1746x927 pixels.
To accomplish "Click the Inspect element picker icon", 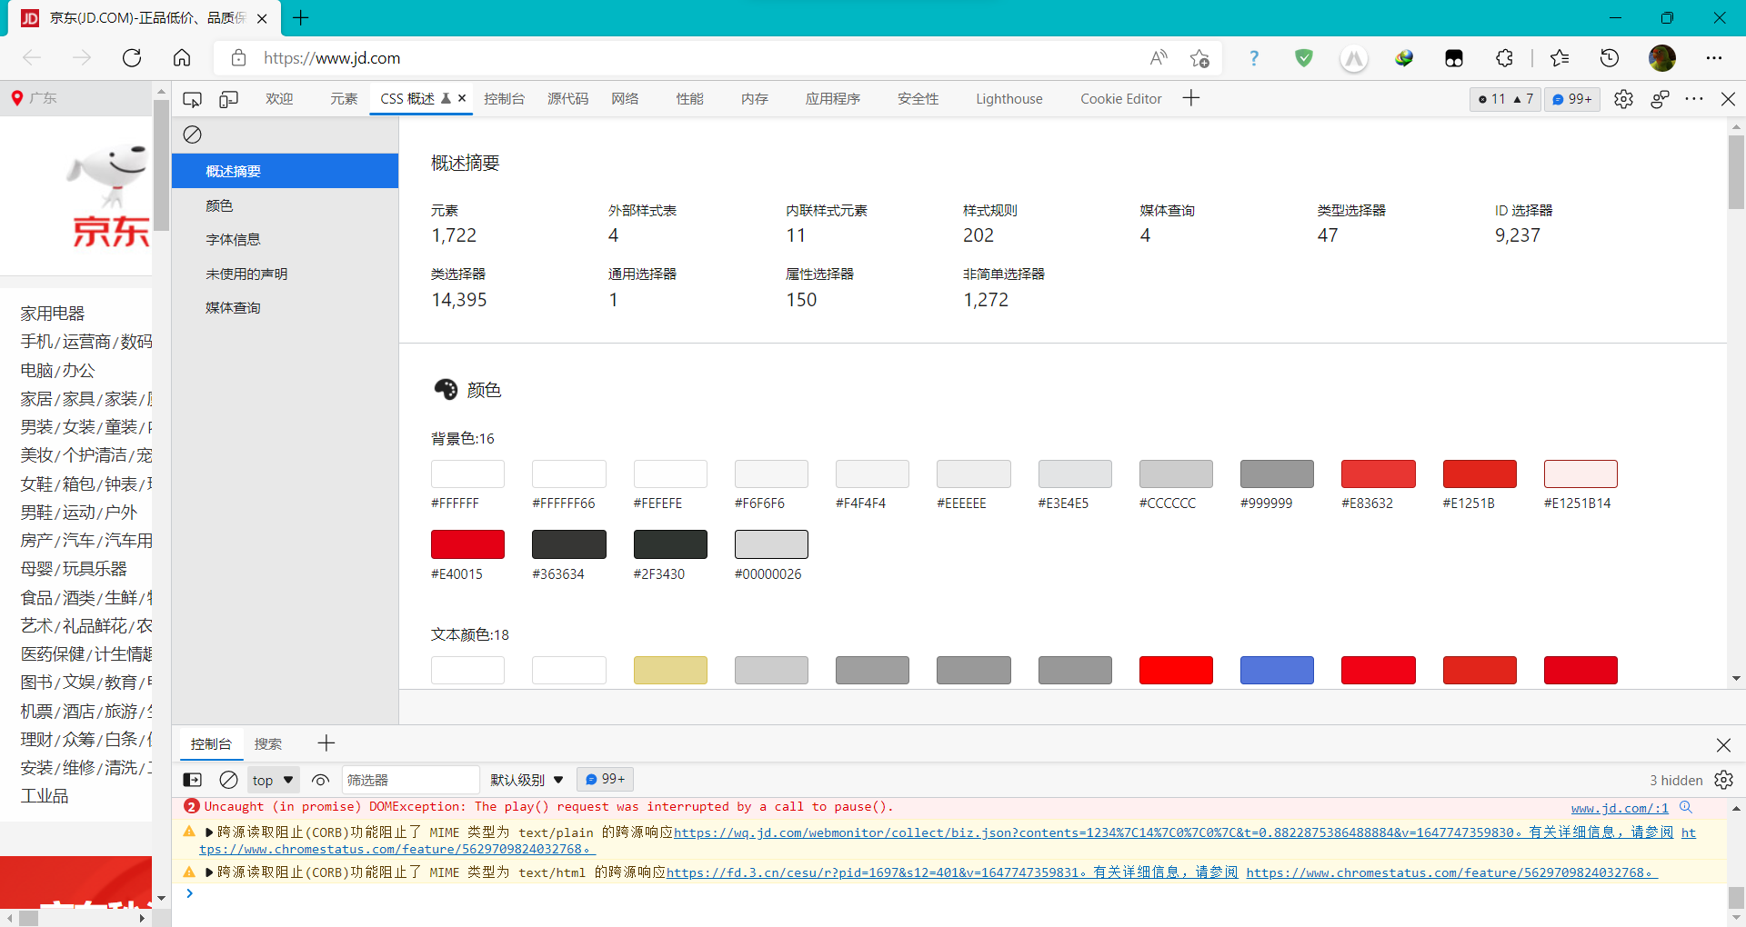I will click(x=192, y=99).
